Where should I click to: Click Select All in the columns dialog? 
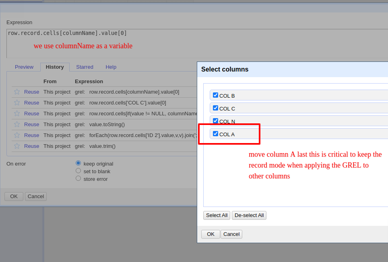point(217,215)
